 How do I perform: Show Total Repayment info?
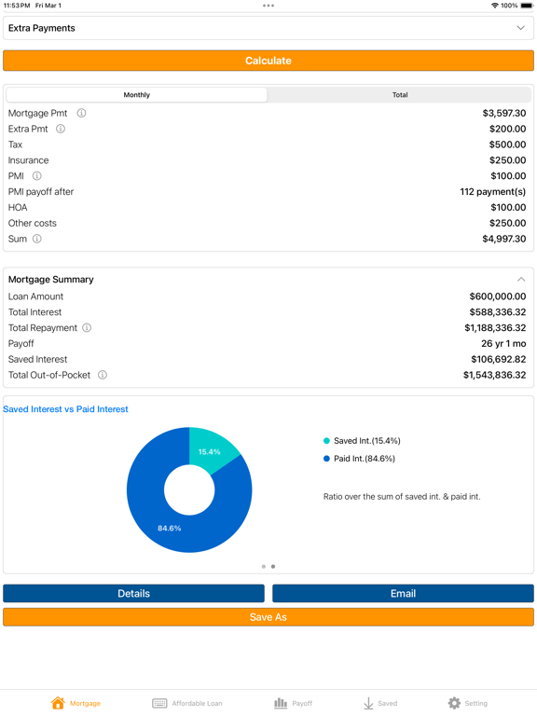(87, 328)
